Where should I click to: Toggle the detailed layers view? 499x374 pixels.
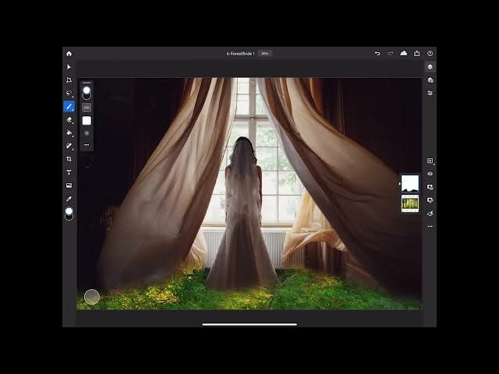430,80
